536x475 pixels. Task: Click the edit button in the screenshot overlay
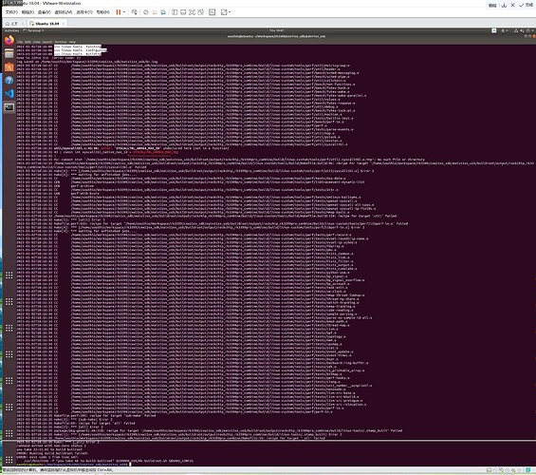(x=492, y=6)
